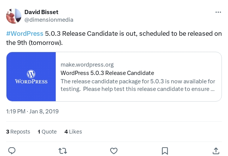Image resolution: width=228 pixels, height=156 pixels.
Task: Click the release candidate card description text
Action: (138, 85)
